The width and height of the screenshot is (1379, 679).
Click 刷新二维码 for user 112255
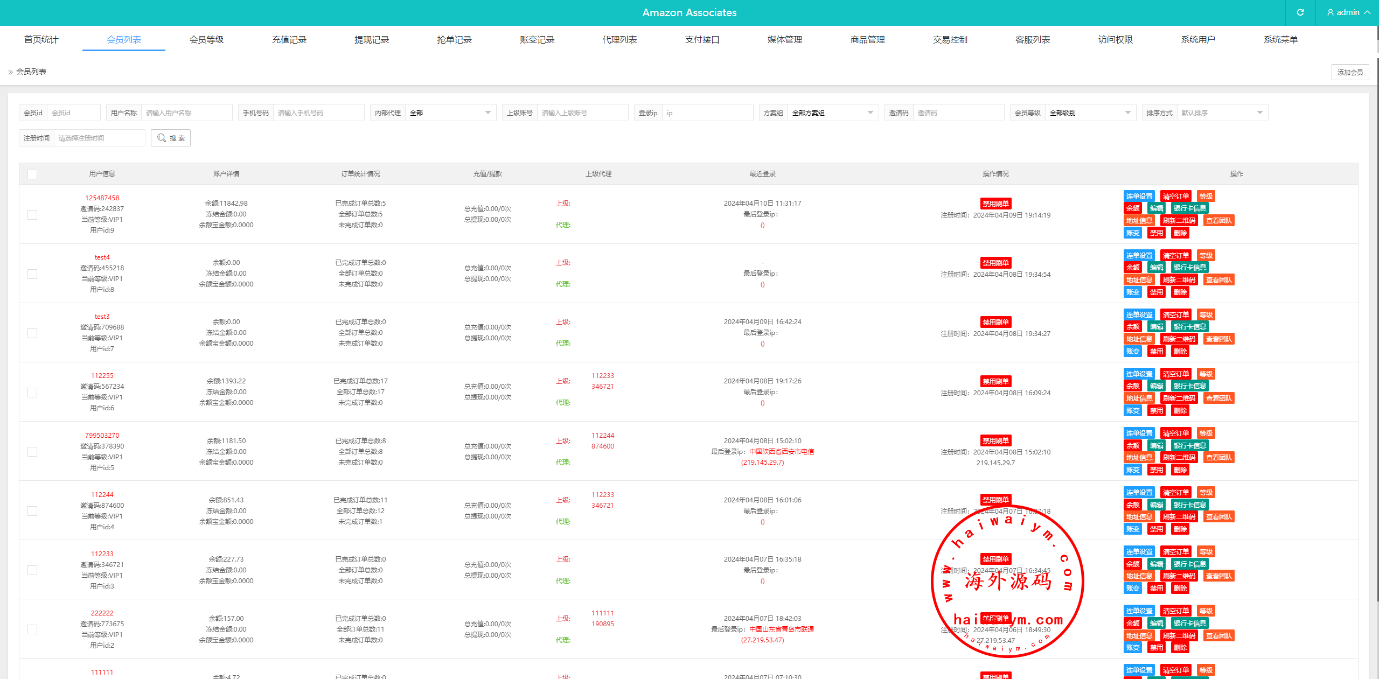coord(1179,398)
